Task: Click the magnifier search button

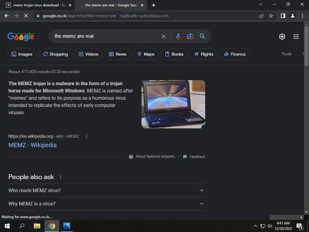Action: click(x=202, y=36)
